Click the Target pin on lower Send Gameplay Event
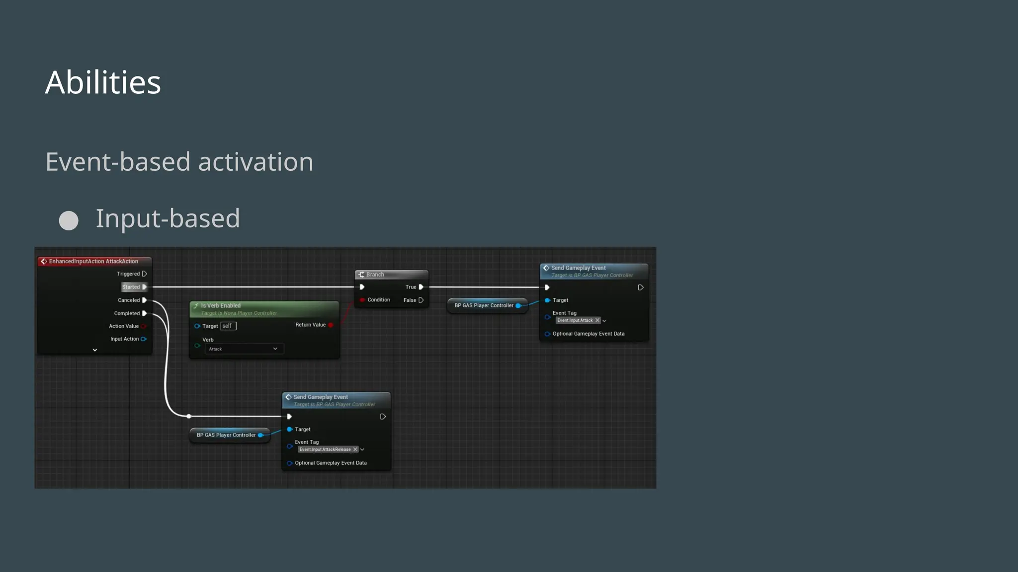Viewport: 1018px width, 572px height. click(290, 429)
